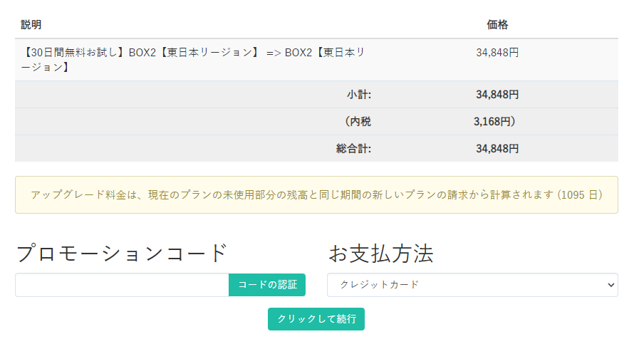Image resolution: width=634 pixels, height=349 pixels.
Task: Click the 小計 label
Action: (359, 95)
